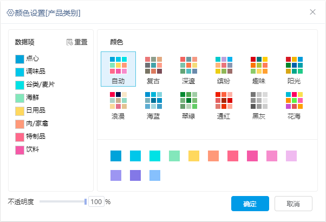Pick the light pink palette color
The height and width of the screenshot is (222, 326).
click(272, 156)
